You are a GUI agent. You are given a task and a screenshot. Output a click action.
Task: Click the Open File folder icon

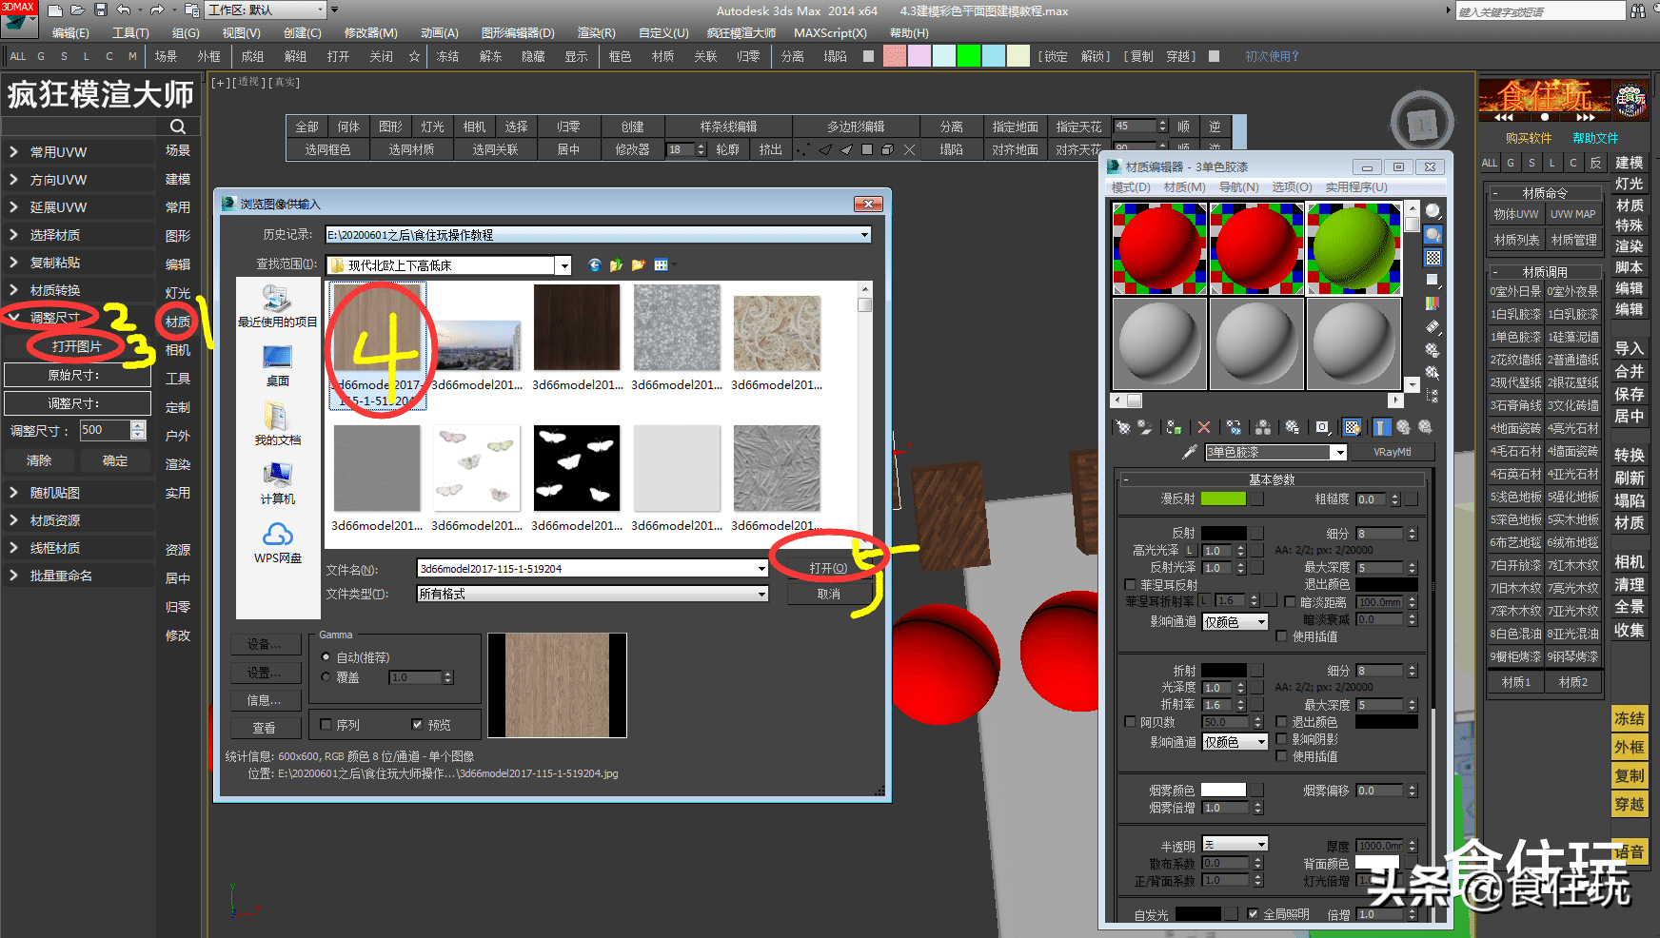78,10
